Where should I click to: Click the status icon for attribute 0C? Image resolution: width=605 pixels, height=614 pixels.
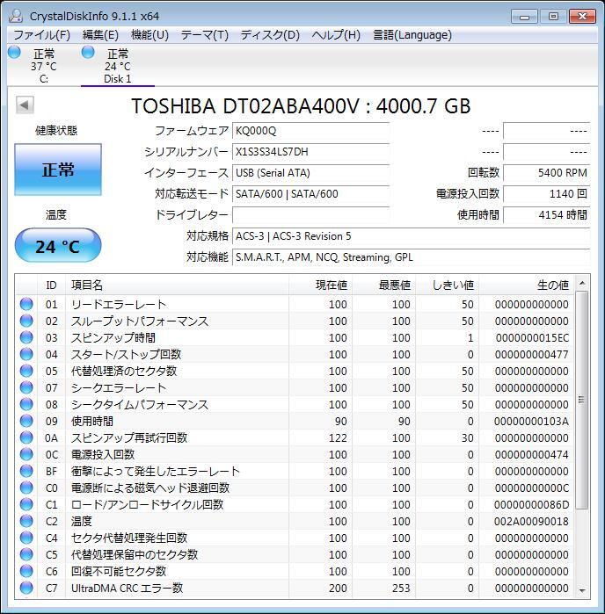pyautogui.click(x=26, y=454)
